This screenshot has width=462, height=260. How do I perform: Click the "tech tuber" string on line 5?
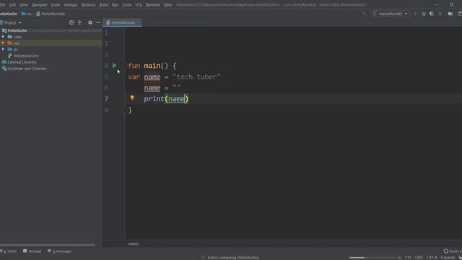coord(196,77)
